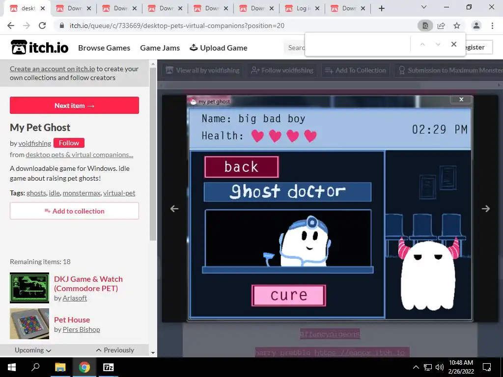The image size is (503, 377).
Task: Open the monstermax tag
Action: coord(82,193)
